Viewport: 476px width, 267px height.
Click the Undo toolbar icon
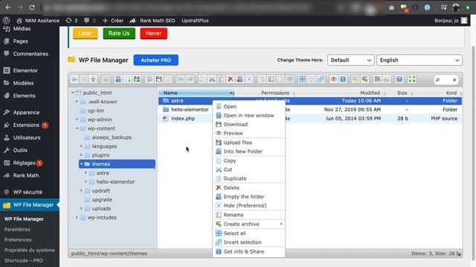[x=181, y=79]
